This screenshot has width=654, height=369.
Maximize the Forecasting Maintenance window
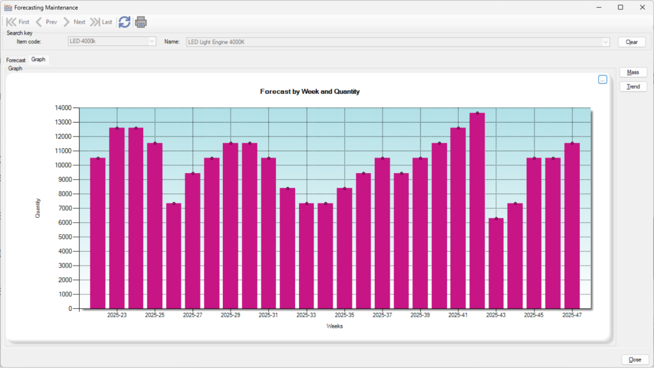tap(621, 8)
